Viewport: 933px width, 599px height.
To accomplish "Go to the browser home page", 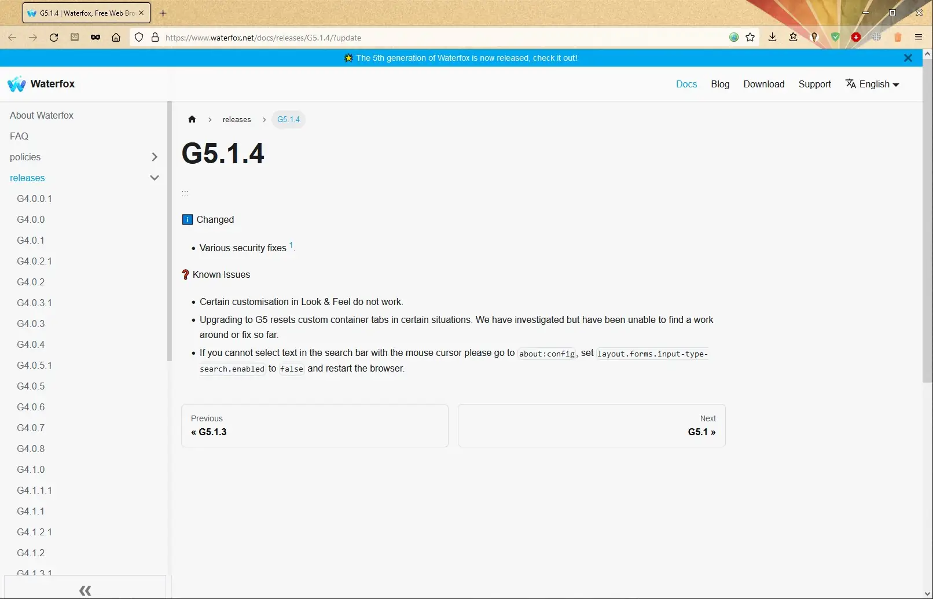I will click(x=116, y=38).
